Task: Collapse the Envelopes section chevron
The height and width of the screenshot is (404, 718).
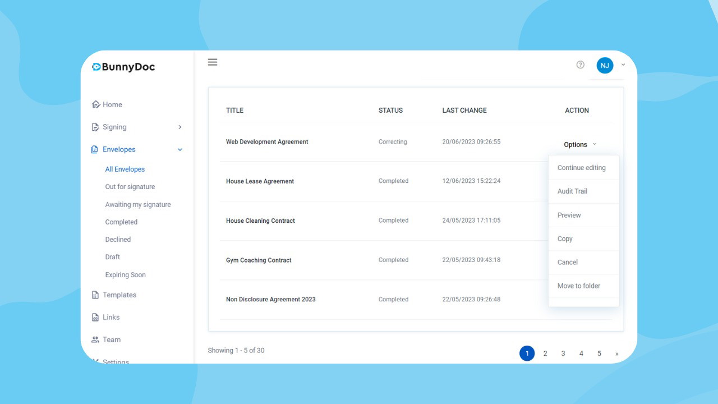Action: tap(180, 150)
